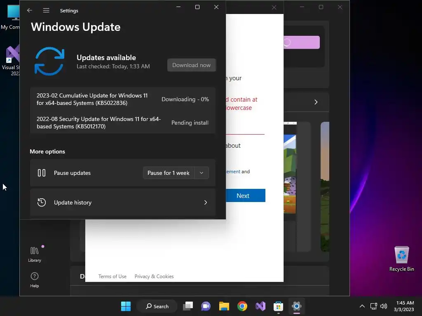The height and width of the screenshot is (316, 422).
Task: Open the Privacy & Cookies link
Action: tap(154, 276)
